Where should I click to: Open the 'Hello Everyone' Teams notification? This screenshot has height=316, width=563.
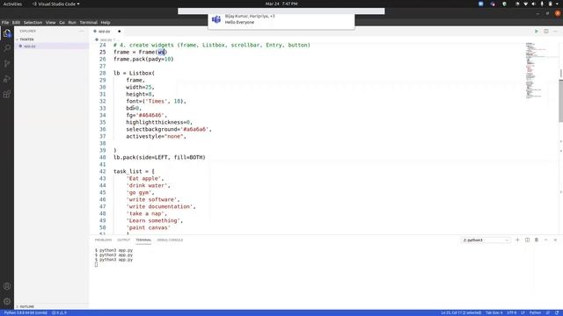coord(281,21)
